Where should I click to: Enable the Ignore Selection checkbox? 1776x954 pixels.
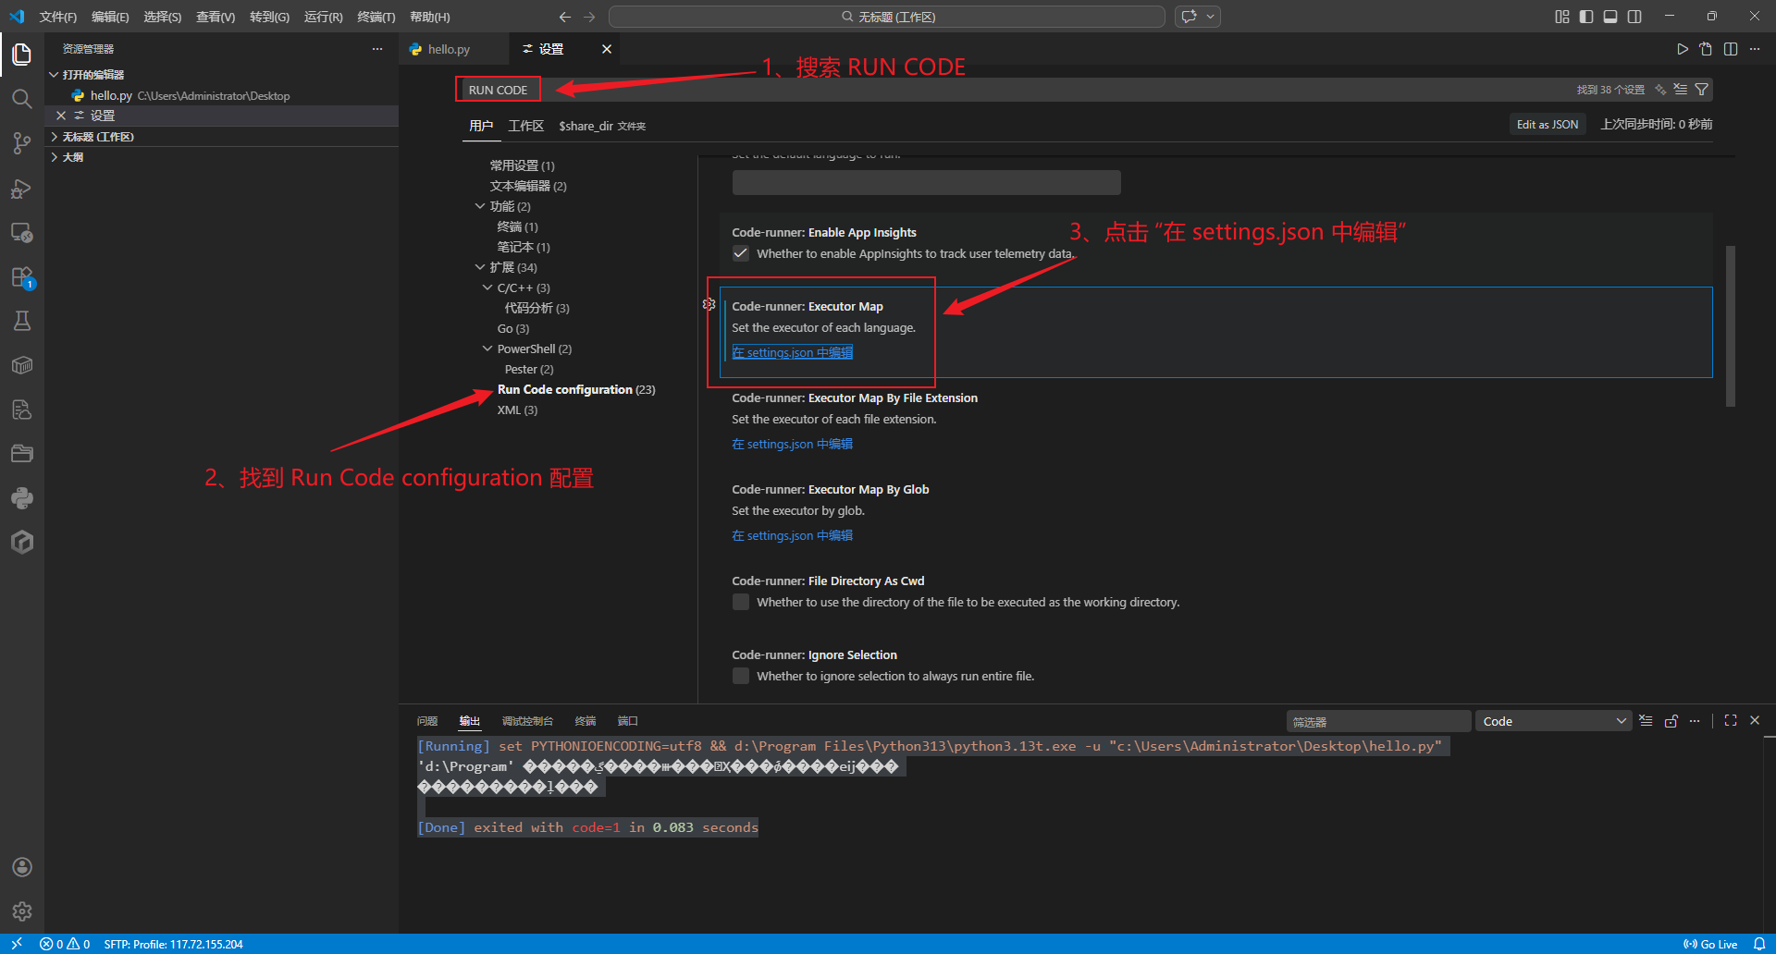tap(741, 676)
